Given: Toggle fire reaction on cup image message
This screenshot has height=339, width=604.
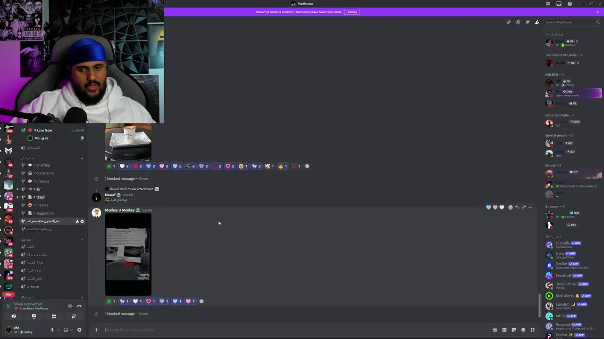Looking at the screenshot, I should tap(283, 166).
